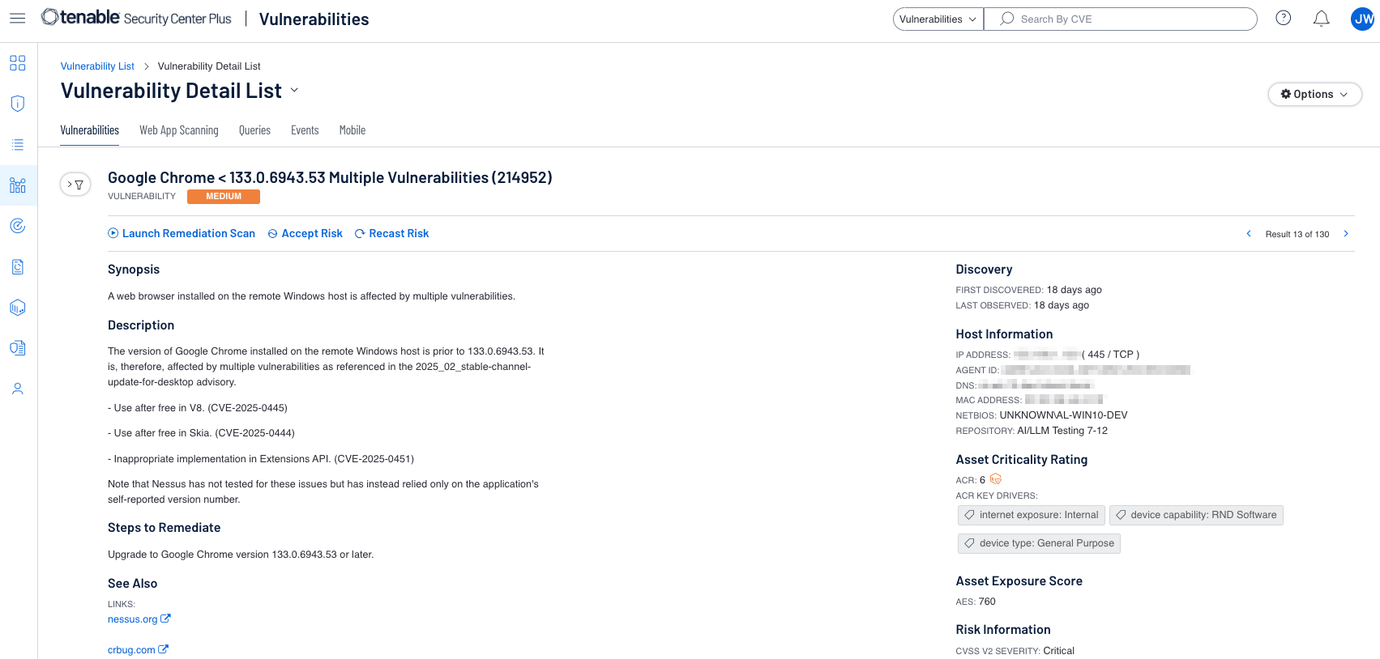Focus the Search By CVE field

[1121, 19]
